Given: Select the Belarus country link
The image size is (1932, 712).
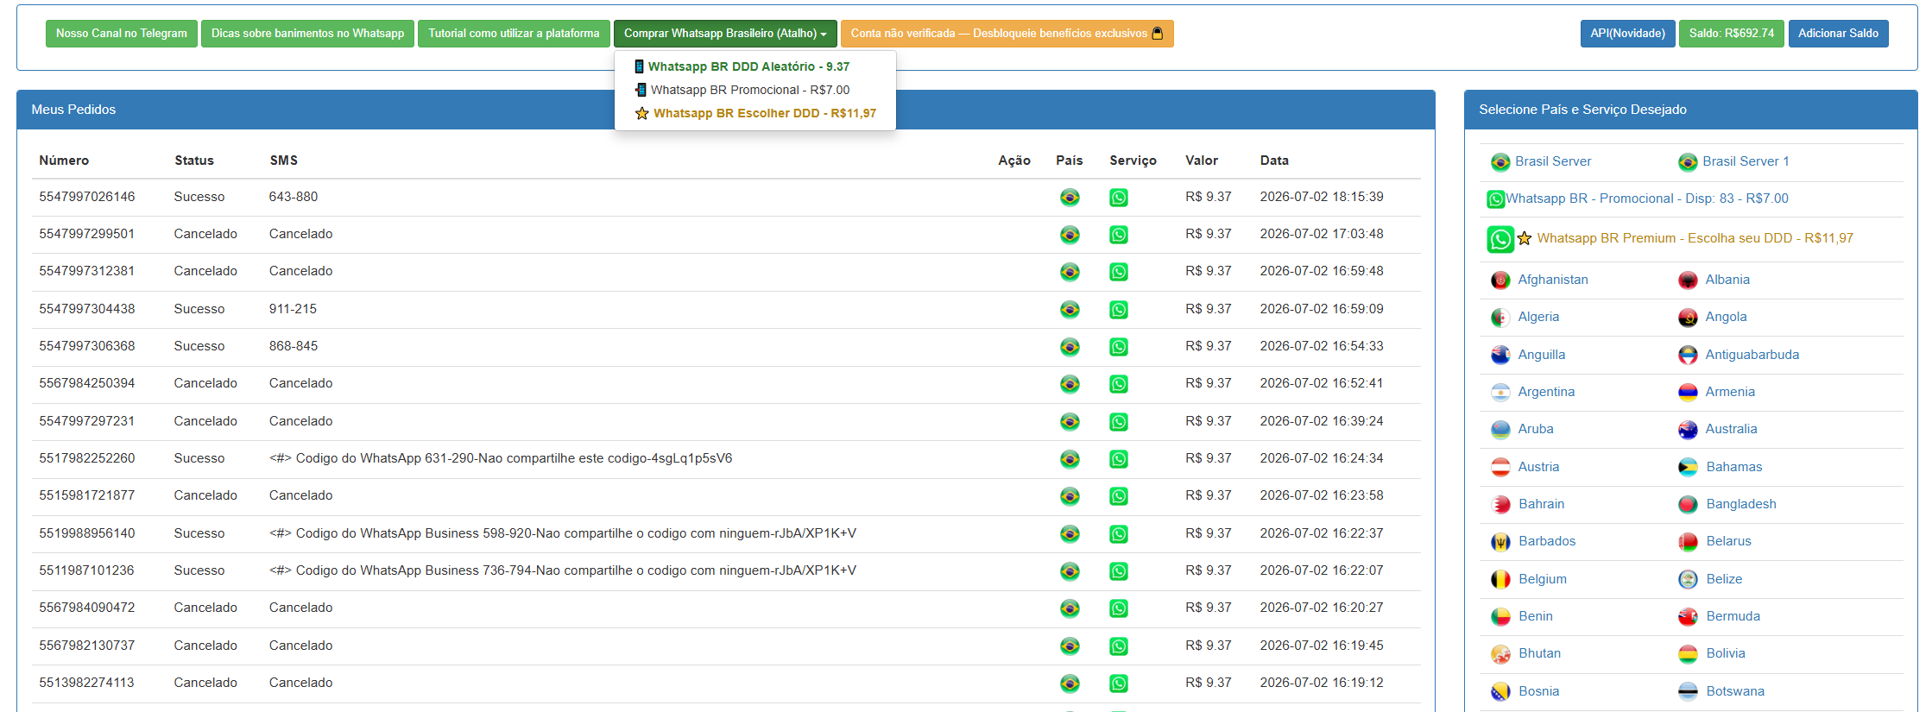Looking at the screenshot, I should [x=1728, y=541].
